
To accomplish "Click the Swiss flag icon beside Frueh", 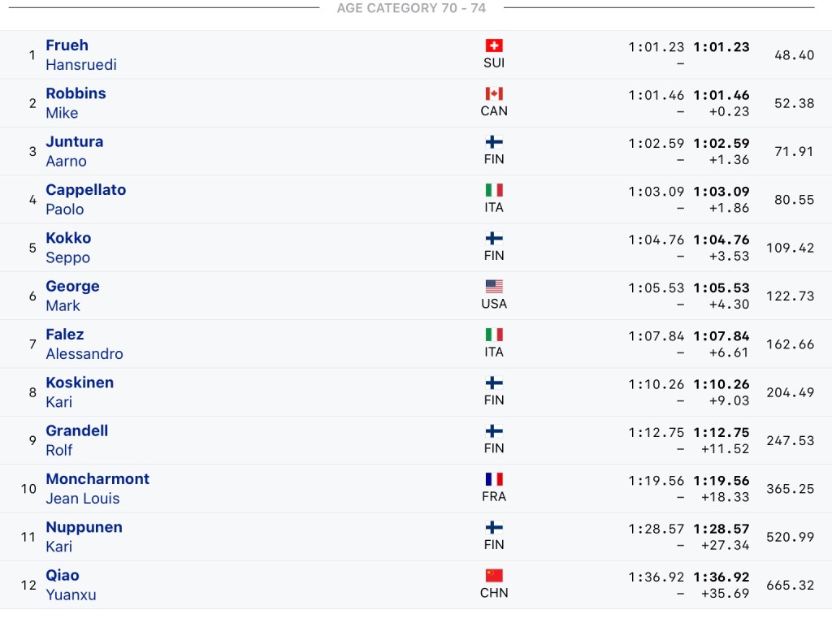I will click(494, 45).
